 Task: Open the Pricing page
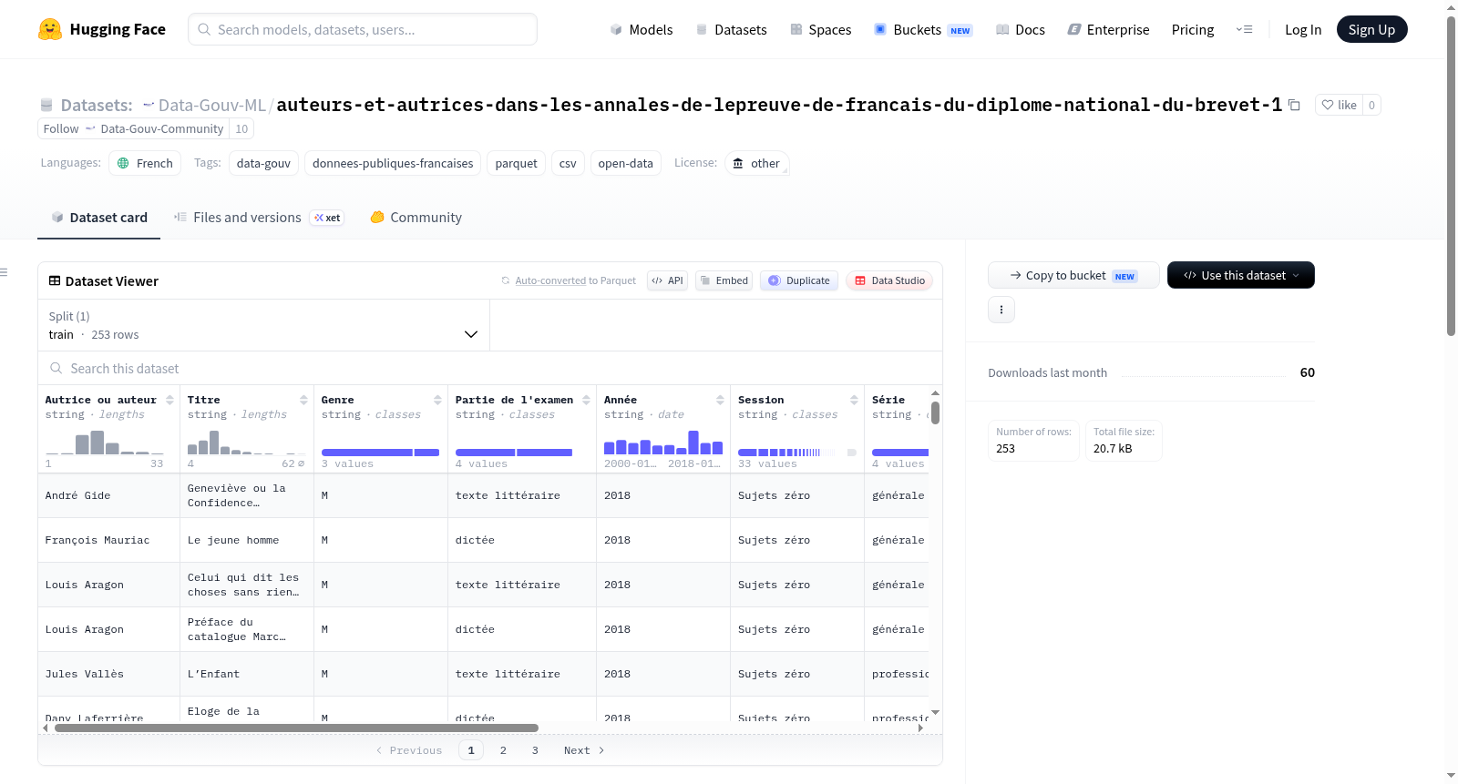pos(1193,29)
